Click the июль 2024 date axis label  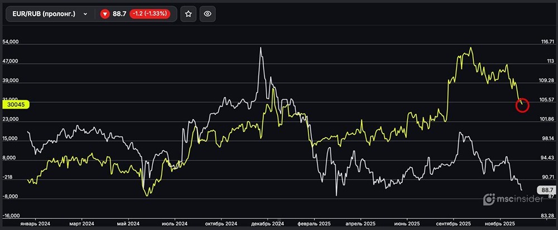[x=175, y=223]
